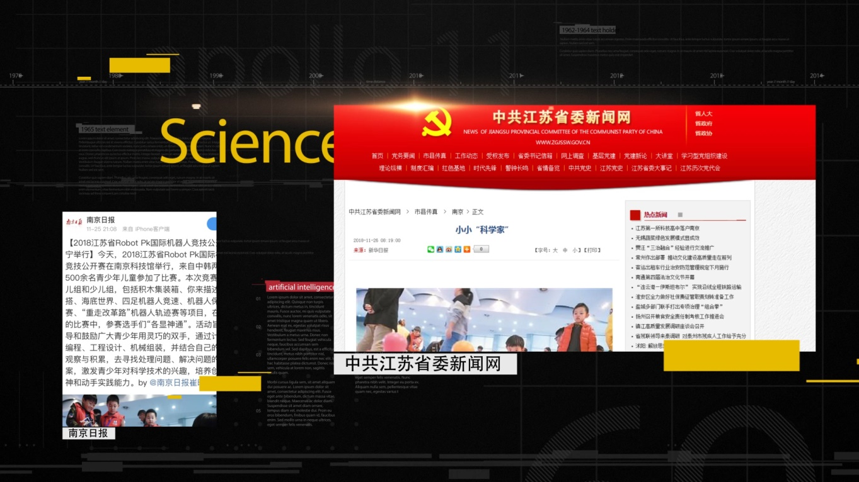Click WWW.ZGJSSW.GOV.CN address in the banner
Image resolution: width=859 pixels, height=482 pixels.
point(563,142)
